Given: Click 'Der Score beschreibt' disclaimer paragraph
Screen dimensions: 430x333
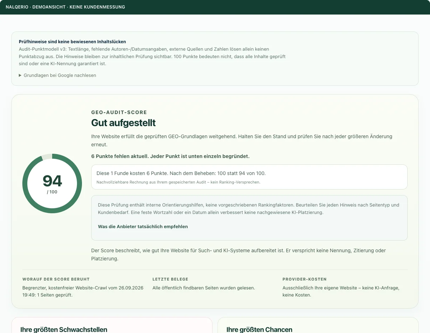Looking at the screenshot, I should point(238,255).
